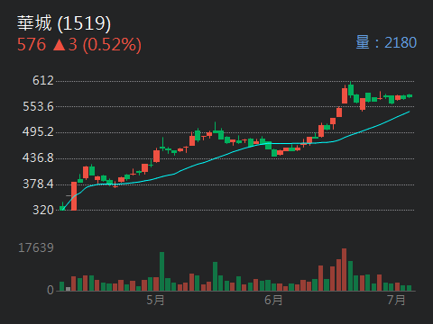Click the red up-triangle price change indicator
The height and width of the screenshot is (324, 433).
59,45
